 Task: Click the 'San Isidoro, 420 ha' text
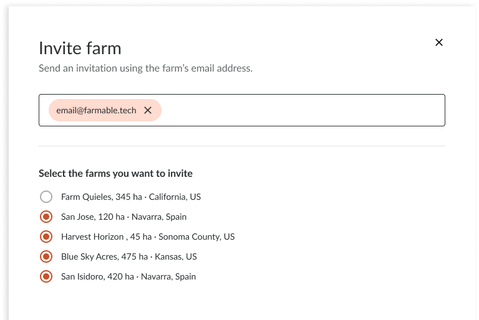(x=97, y=276)
